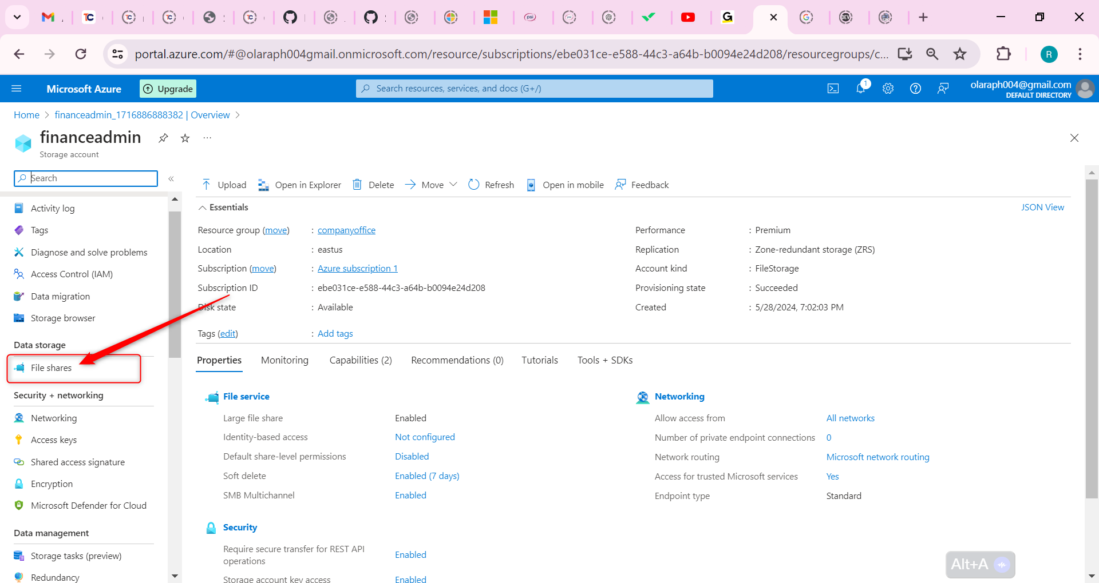Image resolution: width=1099 pixels, height=583 pixels.
Task: Move the resource group via move link
Action: (x=276, y=230)
